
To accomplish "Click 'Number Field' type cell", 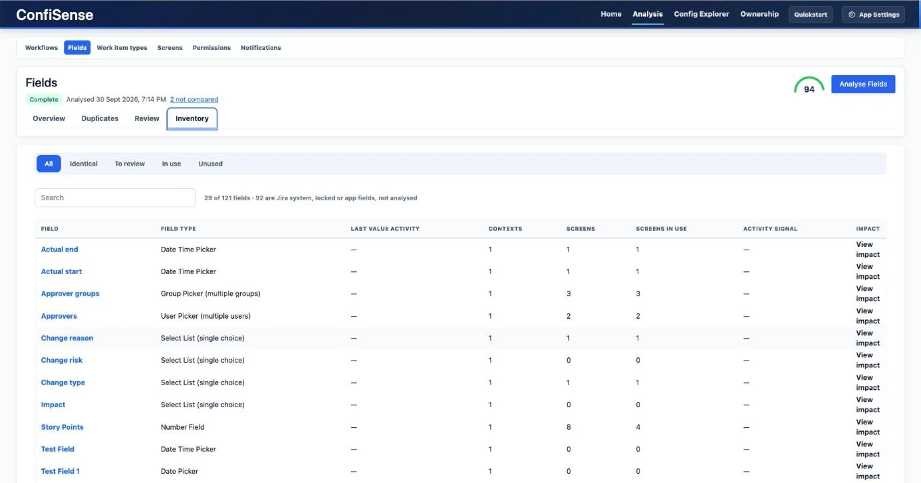I will pyautogui.click(x=183, y=427).
